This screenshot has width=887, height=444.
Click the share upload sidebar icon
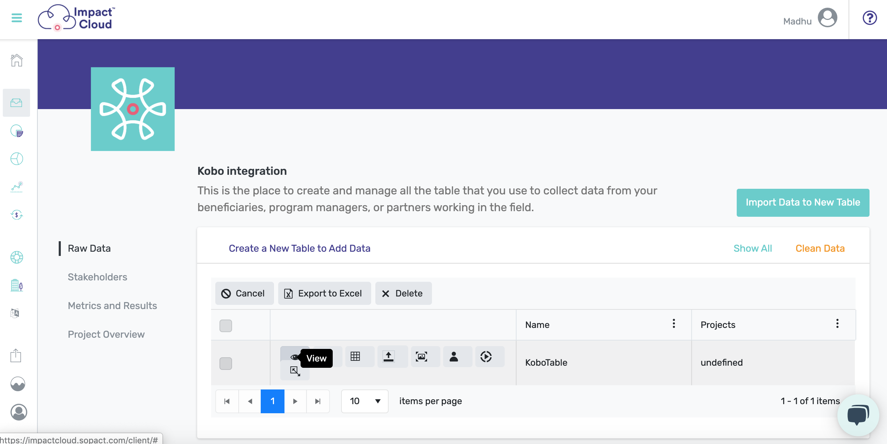[16, 356]
